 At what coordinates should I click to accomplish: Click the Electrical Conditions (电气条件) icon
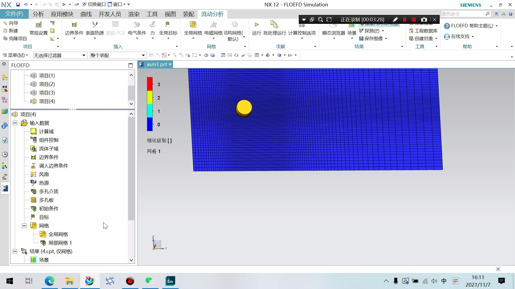click(137, 25)
